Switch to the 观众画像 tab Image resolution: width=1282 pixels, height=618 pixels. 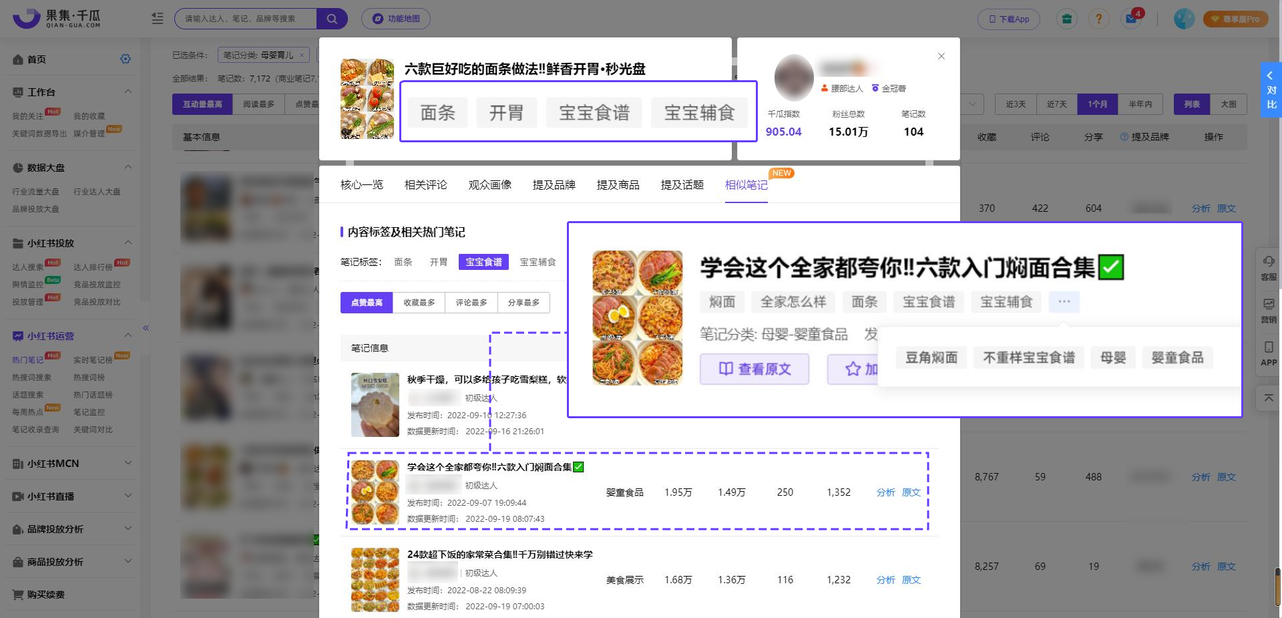click(489, 185)
